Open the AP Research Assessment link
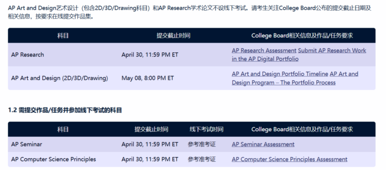The height and width of the screenshot is (170, 386). 264,51
